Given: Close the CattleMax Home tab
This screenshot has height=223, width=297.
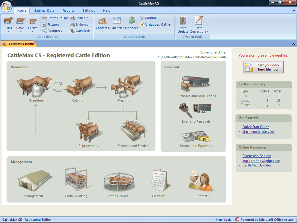Looking at the screenshot, I should (293, 44).
